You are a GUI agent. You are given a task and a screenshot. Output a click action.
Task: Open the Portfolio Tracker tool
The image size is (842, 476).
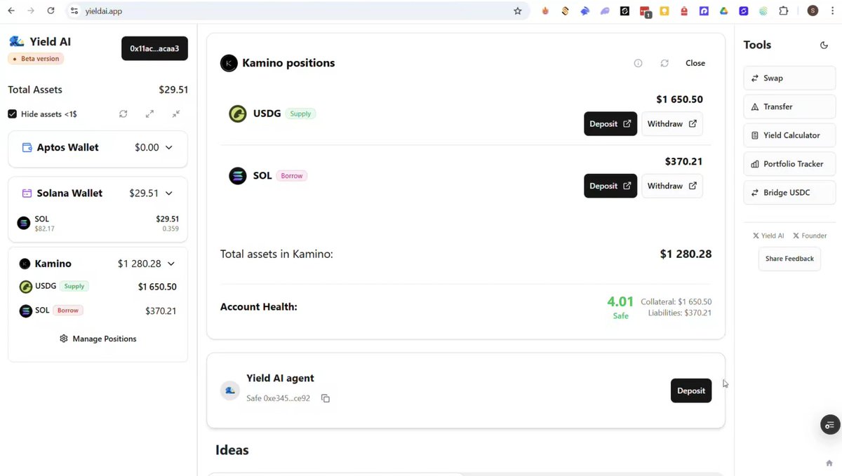[789, 164]
